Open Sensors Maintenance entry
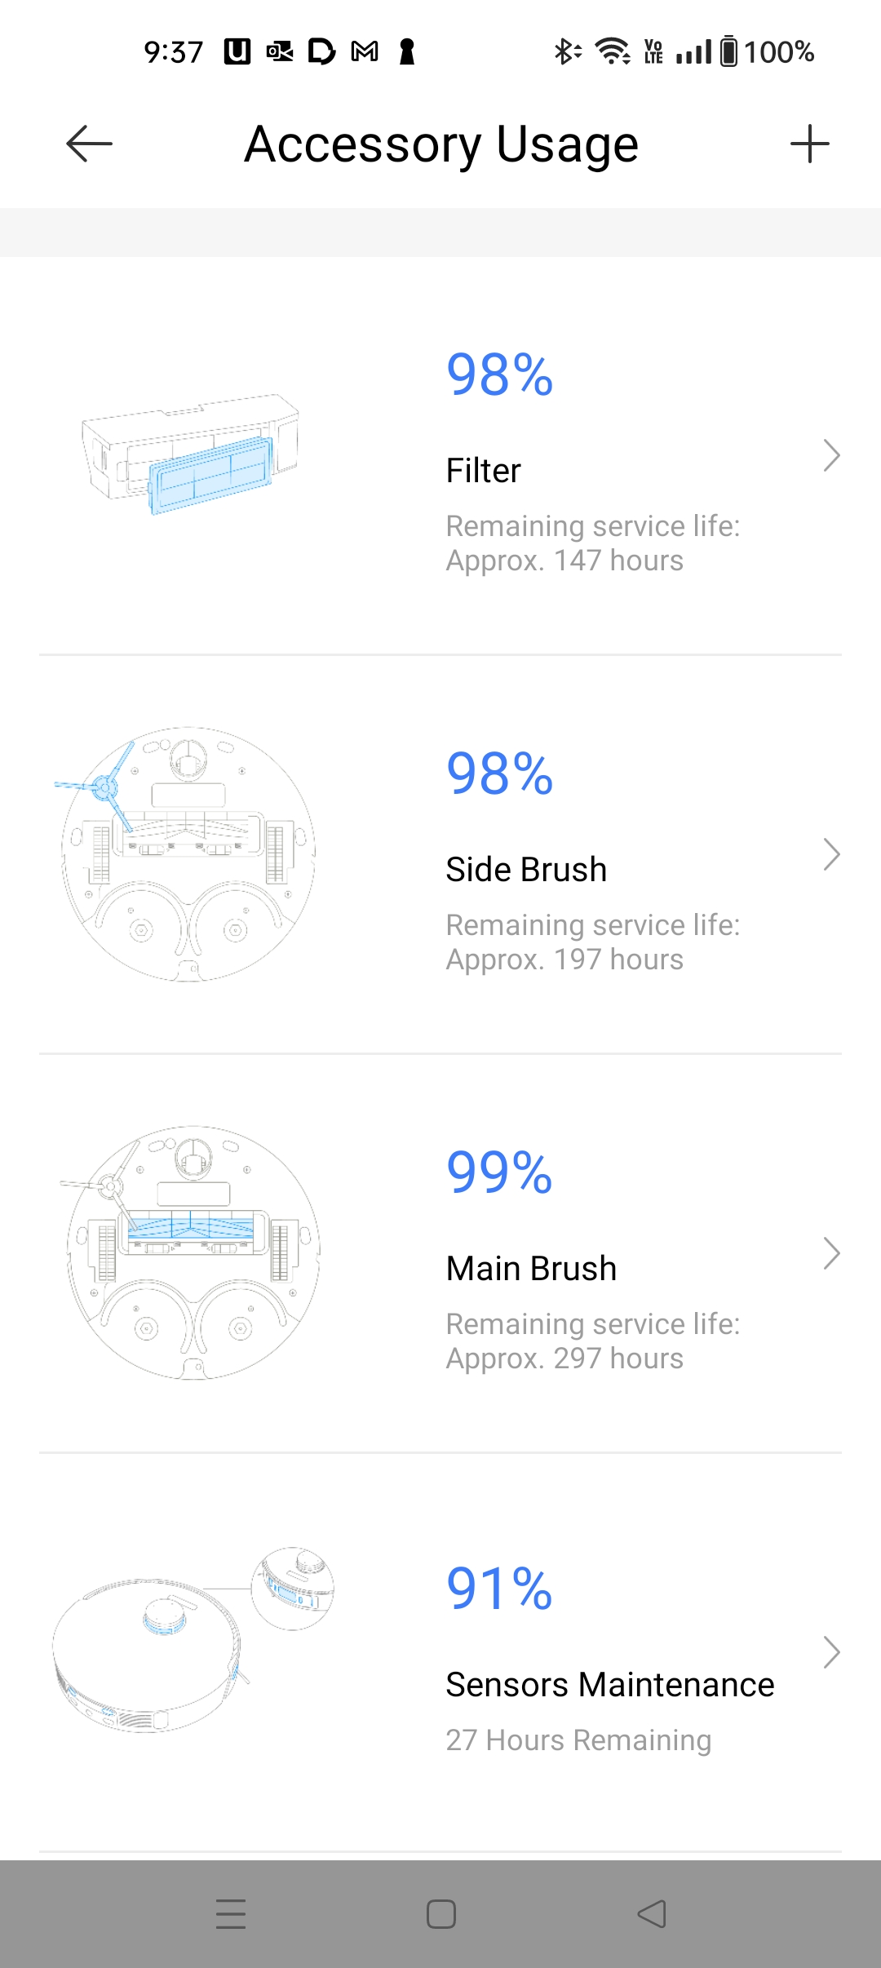Screen dimensions: 881x1968 [609, 1685]
